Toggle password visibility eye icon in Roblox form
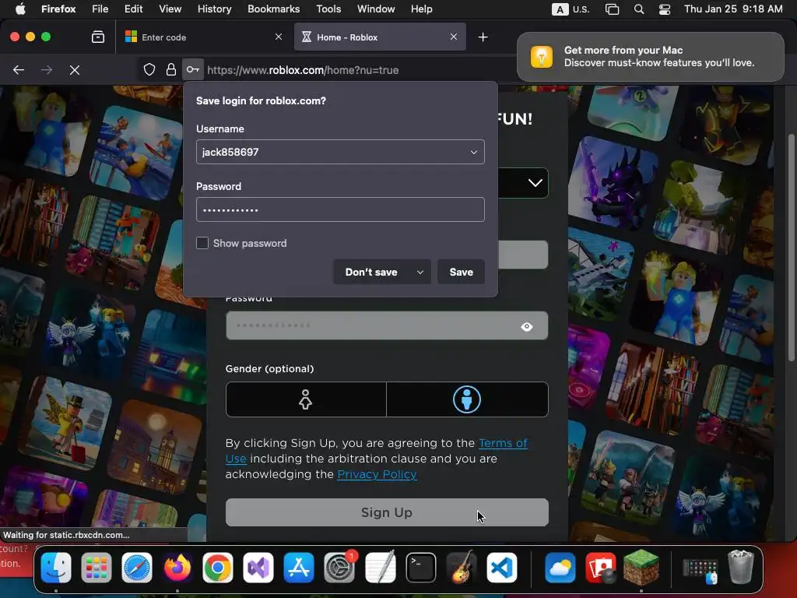797x598 pixels. (527, 326)
